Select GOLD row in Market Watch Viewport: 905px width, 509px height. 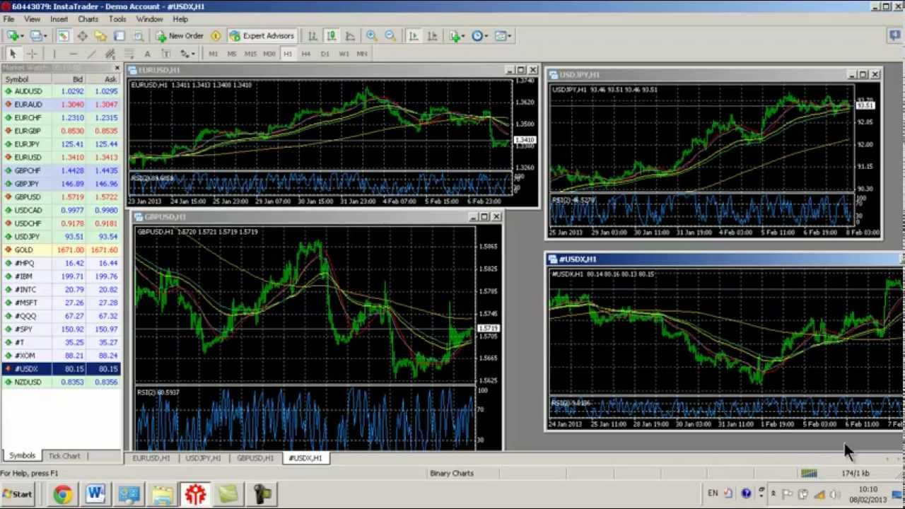click(x=61, y=250)
